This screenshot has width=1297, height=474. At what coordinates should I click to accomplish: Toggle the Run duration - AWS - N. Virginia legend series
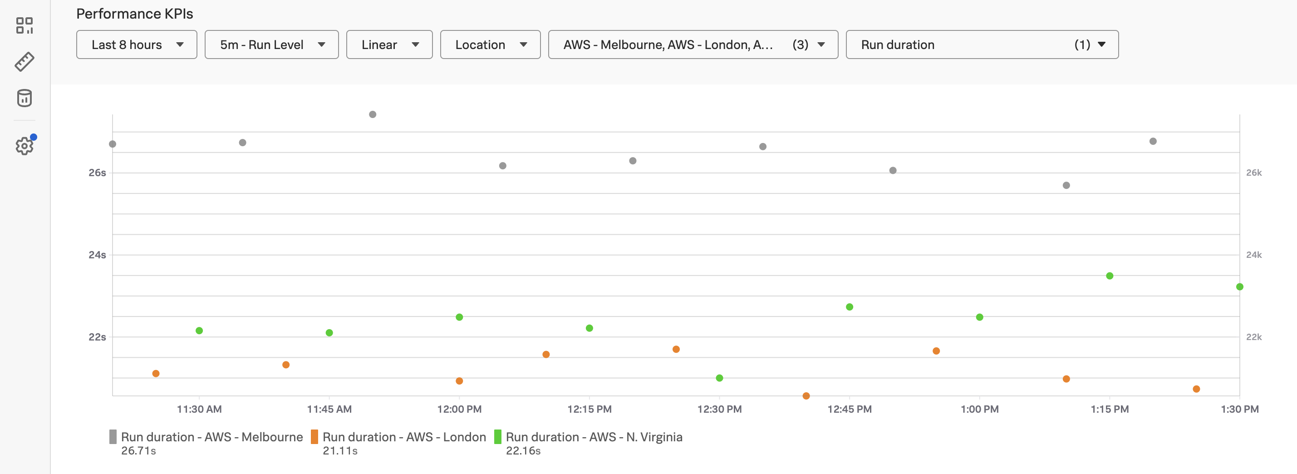click(594, 437)
